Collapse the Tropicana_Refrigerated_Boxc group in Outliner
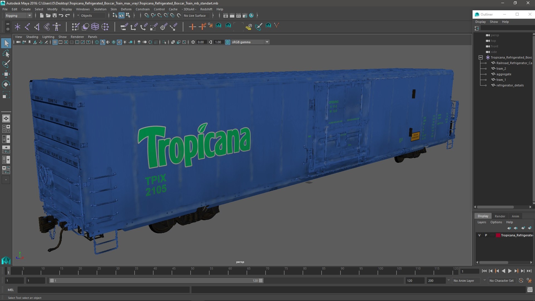 point(481,57)
